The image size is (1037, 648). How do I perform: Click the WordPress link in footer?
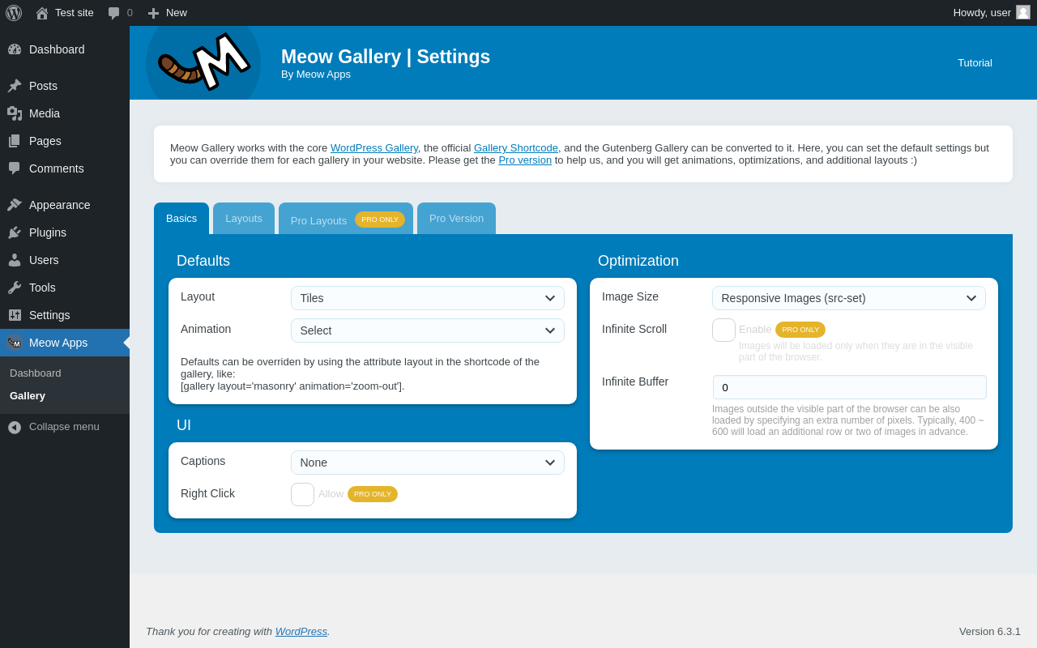tap(301, 632)
